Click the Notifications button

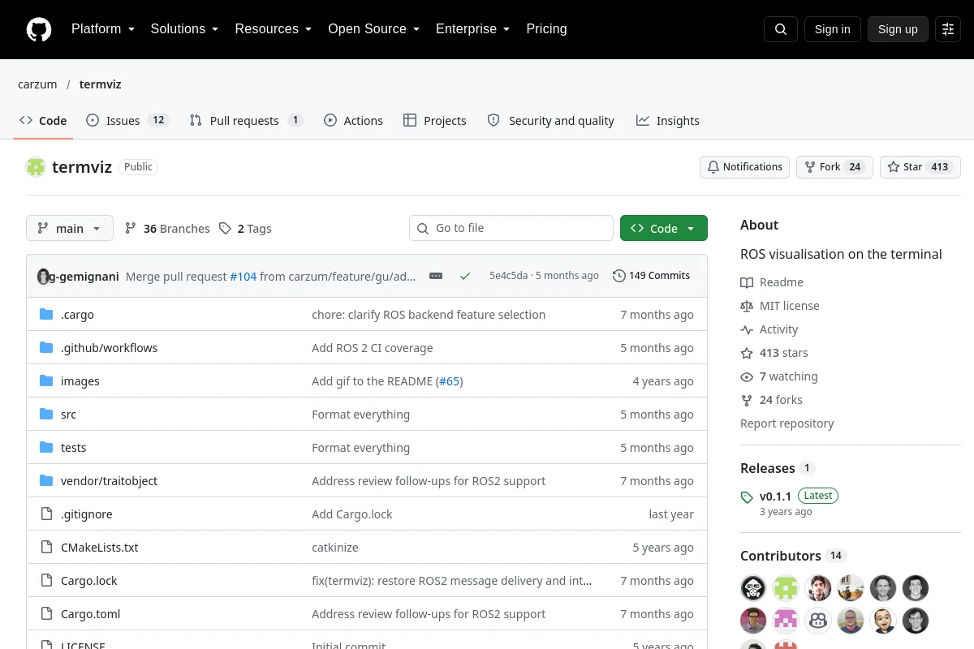(744, 167)
